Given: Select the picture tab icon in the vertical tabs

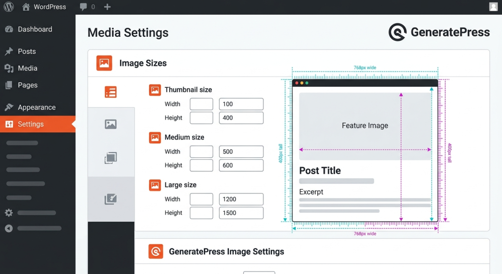Looking at the screenshot, I should 111,124.
